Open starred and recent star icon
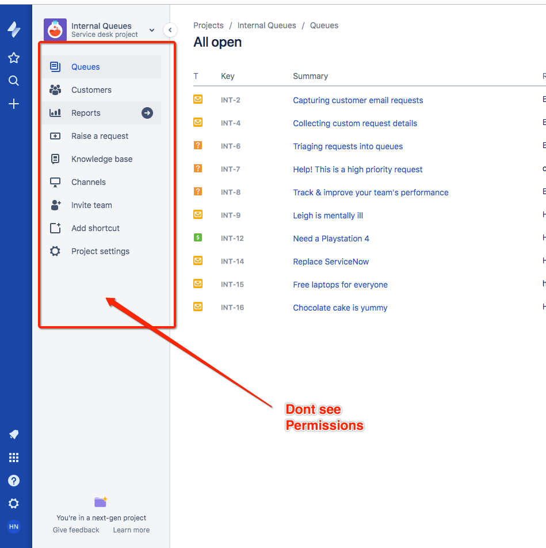This screenshot has width=546, height=548. [x=14, y=58]
